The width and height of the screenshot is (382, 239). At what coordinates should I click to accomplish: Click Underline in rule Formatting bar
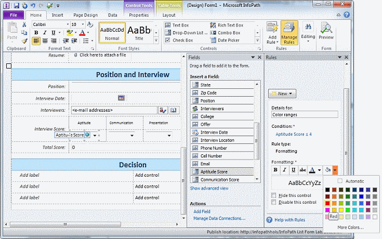pos(293,170)
